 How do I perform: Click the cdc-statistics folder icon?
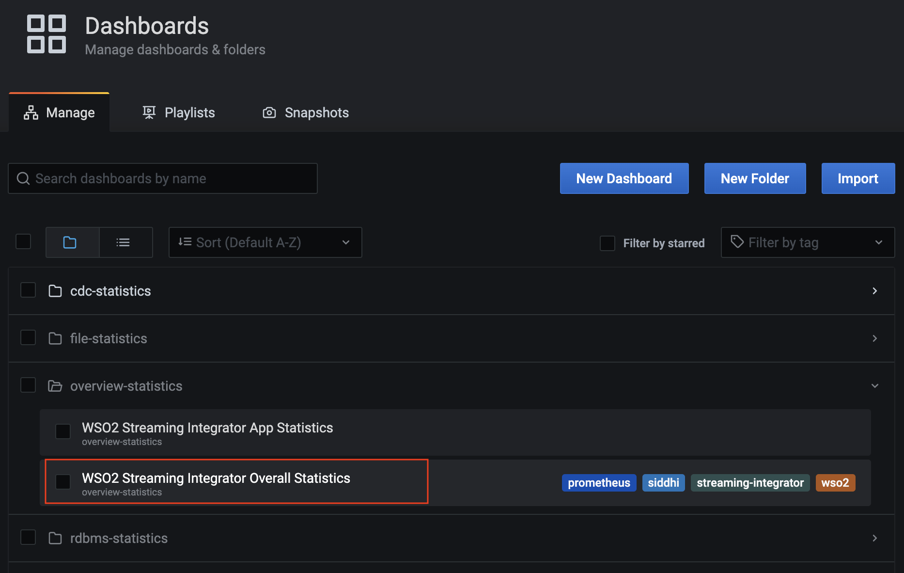pos(55,291)
